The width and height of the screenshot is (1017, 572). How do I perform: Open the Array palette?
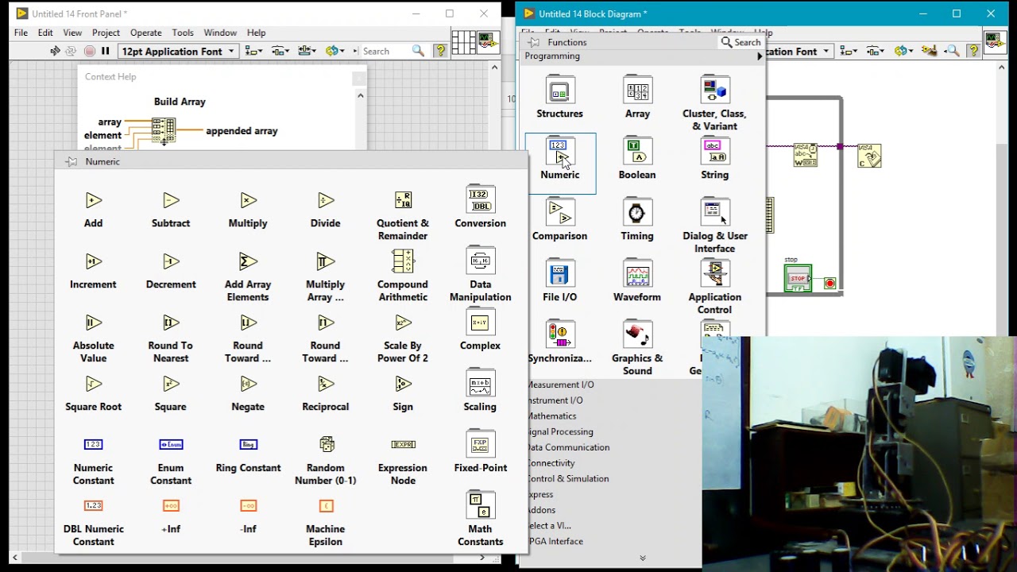[x=637, y=90]
